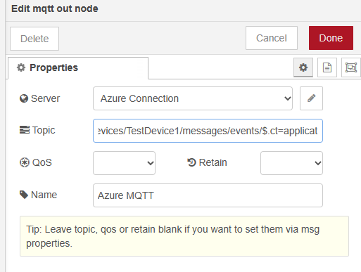Image resolution: width=361 pixels, height=272 pixels.
Task: Open the node description document icon
Action: click(327, 67)
